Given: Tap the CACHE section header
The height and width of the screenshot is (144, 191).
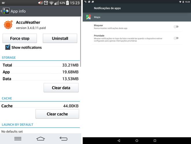Looking at the screenshot, I should tap(7, 98).
